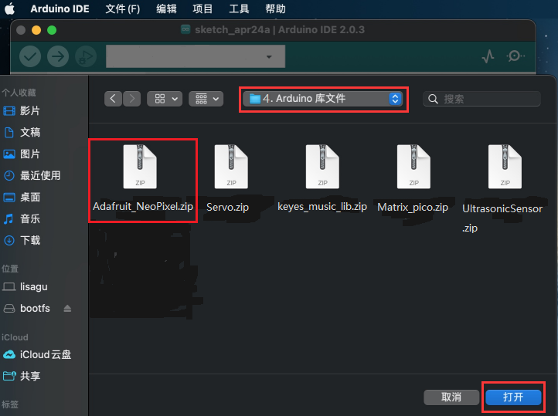Viewport: 558px width, 416px height.
Task: Click the keyes_music_lib.zip file name
Action: click(x=322, y=206)
